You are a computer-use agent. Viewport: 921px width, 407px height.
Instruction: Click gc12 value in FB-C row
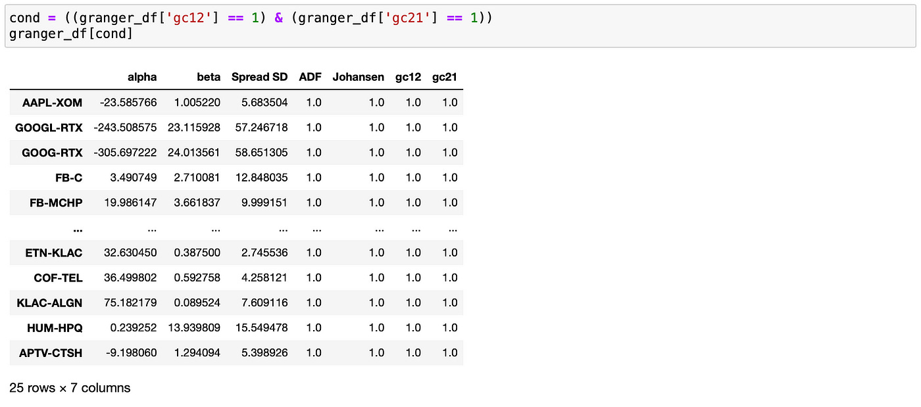(413, 178)
